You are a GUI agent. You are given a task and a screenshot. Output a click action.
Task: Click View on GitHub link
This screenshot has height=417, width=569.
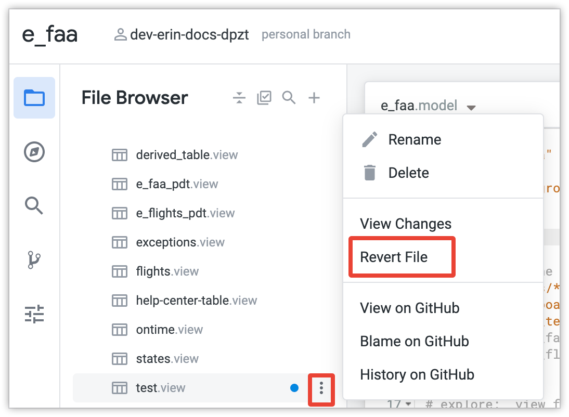point(409,308)
